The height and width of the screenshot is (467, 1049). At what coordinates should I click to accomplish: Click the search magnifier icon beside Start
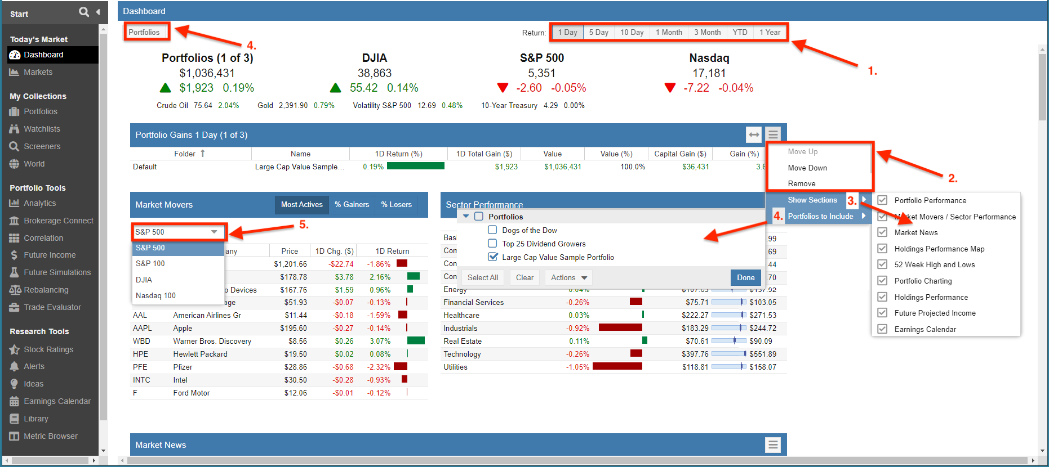coord(84,12)
